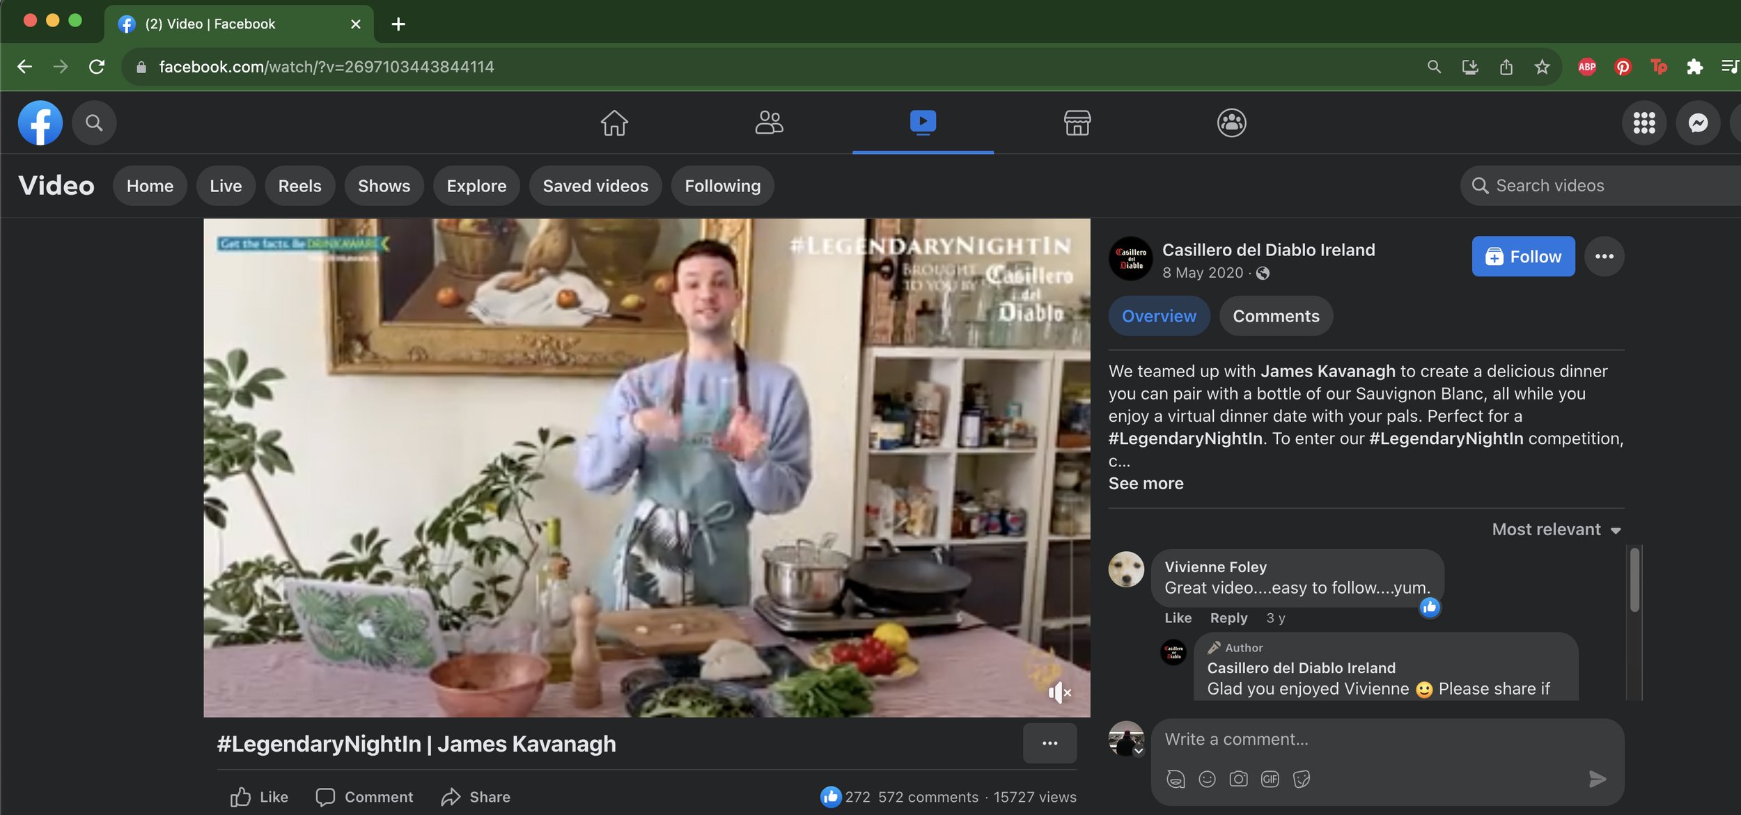Image resolution: width=1741 pixels, height=815 pixels.
Task: Open the avatar sticker icon in comment box
Action: 1176,779
